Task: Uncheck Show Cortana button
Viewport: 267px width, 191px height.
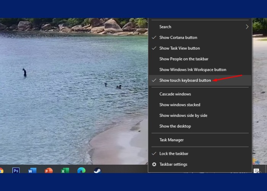Action: point(178,37)
